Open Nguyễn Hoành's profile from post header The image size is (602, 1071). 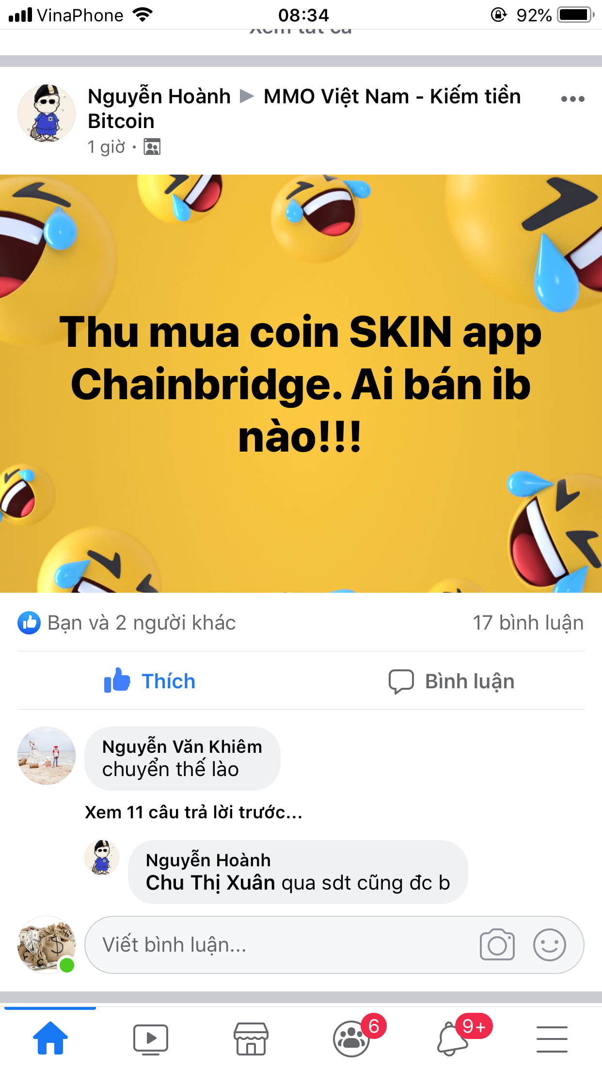click(159, 96)
